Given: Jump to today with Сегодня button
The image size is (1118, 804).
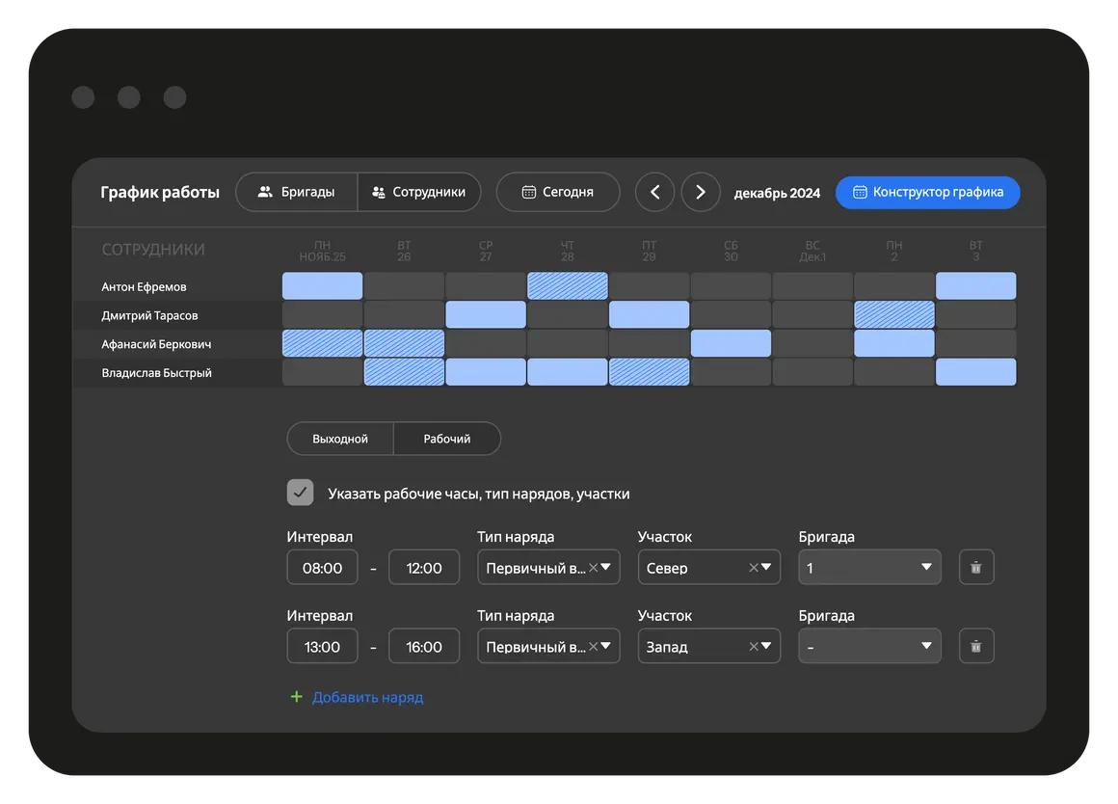Looking at the screenshot, I should click(558, 192).
